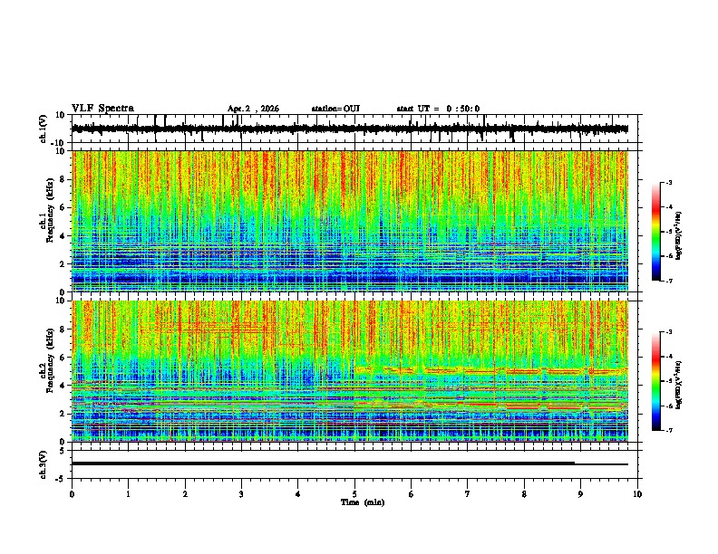Click the "8" kHz tick on ch.1 frequency axis

coord(63,179)
